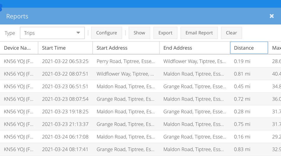Click the Reports panel title
The image size is (281, 158).
pyautogui.click(x=17, y=16)
